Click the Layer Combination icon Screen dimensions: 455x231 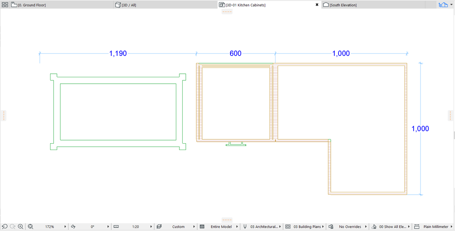click(x=159, y=226)
